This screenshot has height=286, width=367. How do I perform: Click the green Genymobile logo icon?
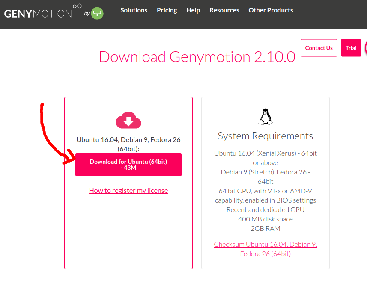[97, 13]
